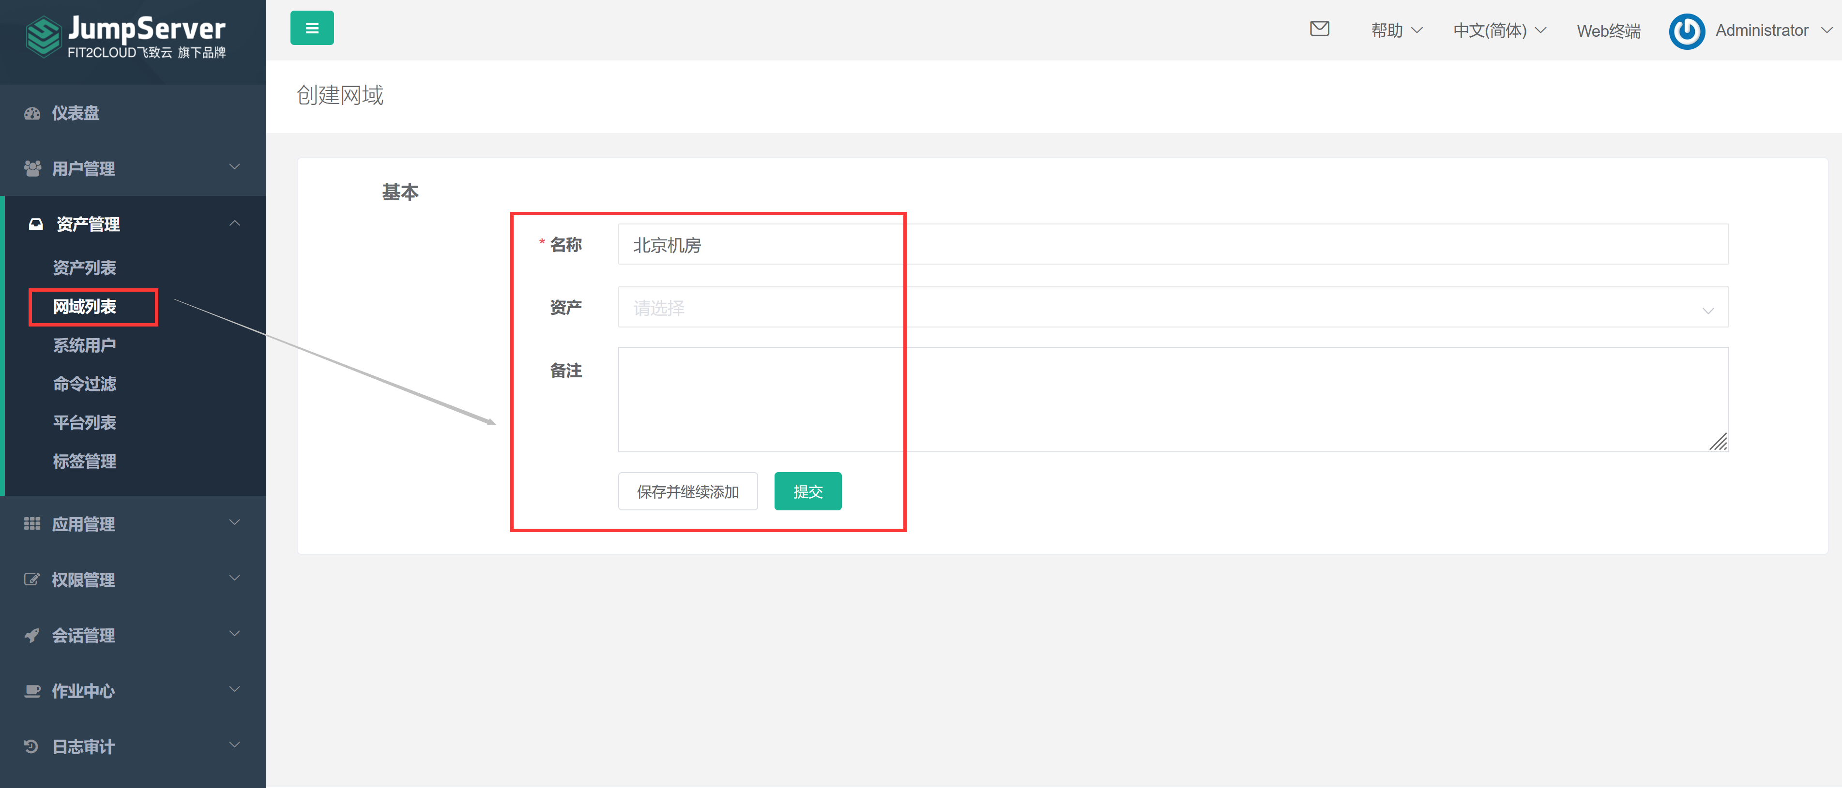The image size is (1842, 788).
Task: Click the job center coffee icon
Action: tap(32, 691)
